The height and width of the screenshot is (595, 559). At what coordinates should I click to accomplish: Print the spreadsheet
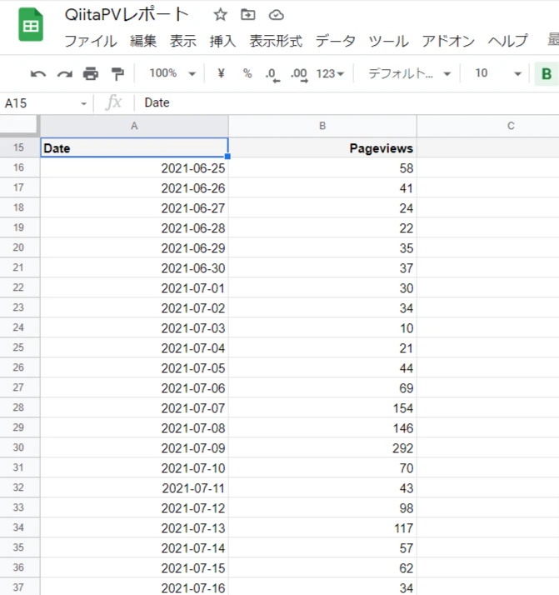pos(91,73)
